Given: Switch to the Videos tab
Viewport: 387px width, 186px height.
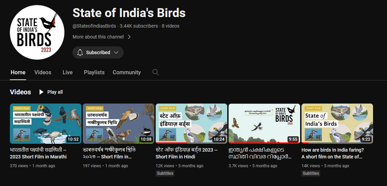Looking at the screenshot, I should (43, 72).
